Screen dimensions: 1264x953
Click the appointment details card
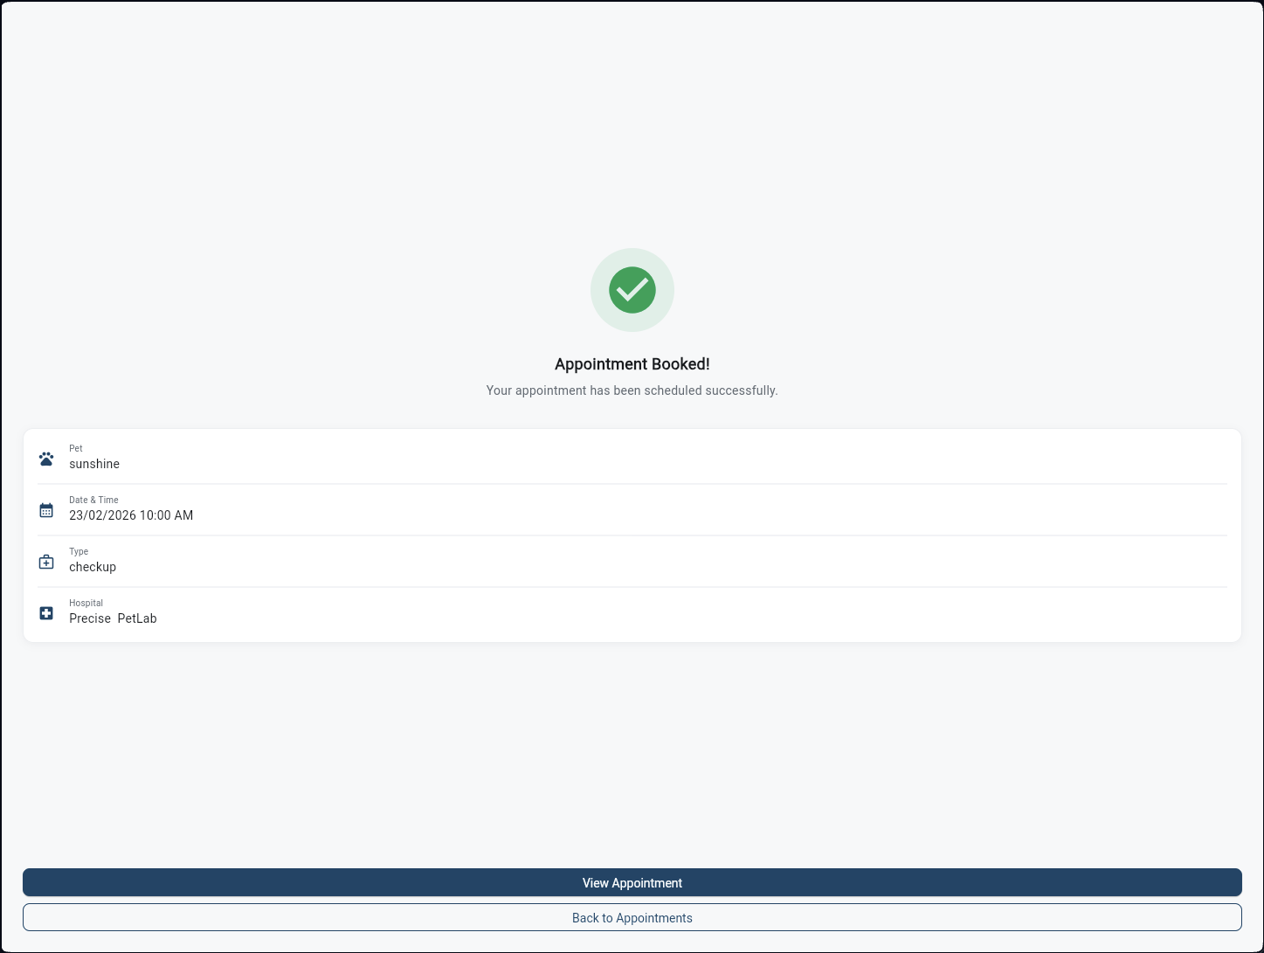pyautogui.click(x=632, y=535)
